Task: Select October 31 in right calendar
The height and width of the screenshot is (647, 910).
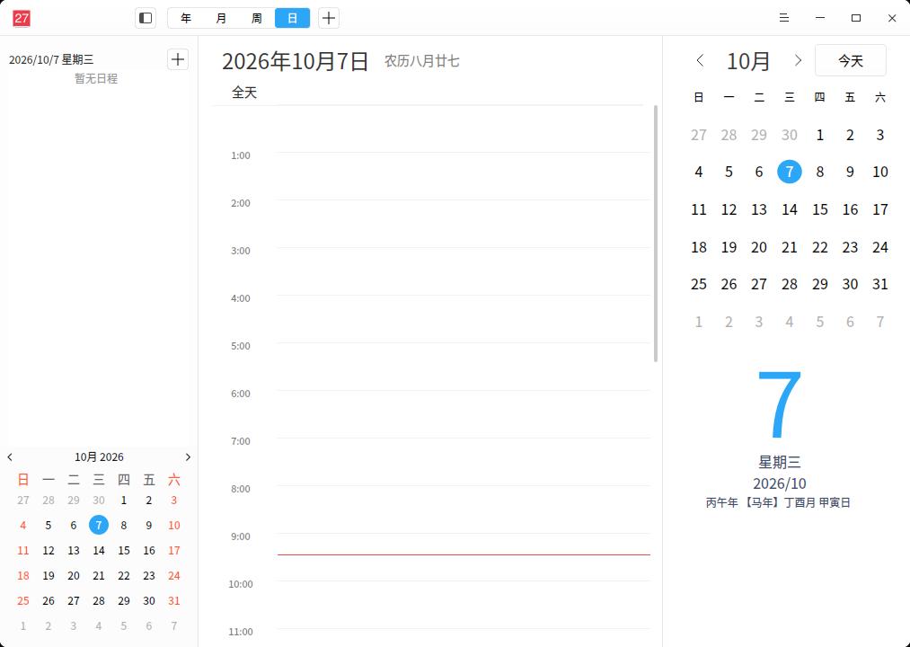Action: pyautogui.click(x=879, y=284)
